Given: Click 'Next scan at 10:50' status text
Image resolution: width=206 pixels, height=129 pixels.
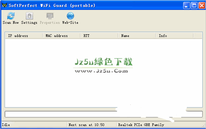Looking at the screenshot, I should (x=86, y=125).
